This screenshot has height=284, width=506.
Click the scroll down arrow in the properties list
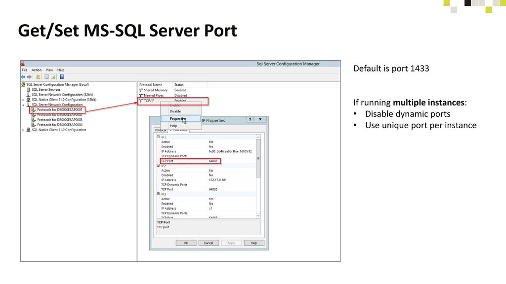coord(258,216)
